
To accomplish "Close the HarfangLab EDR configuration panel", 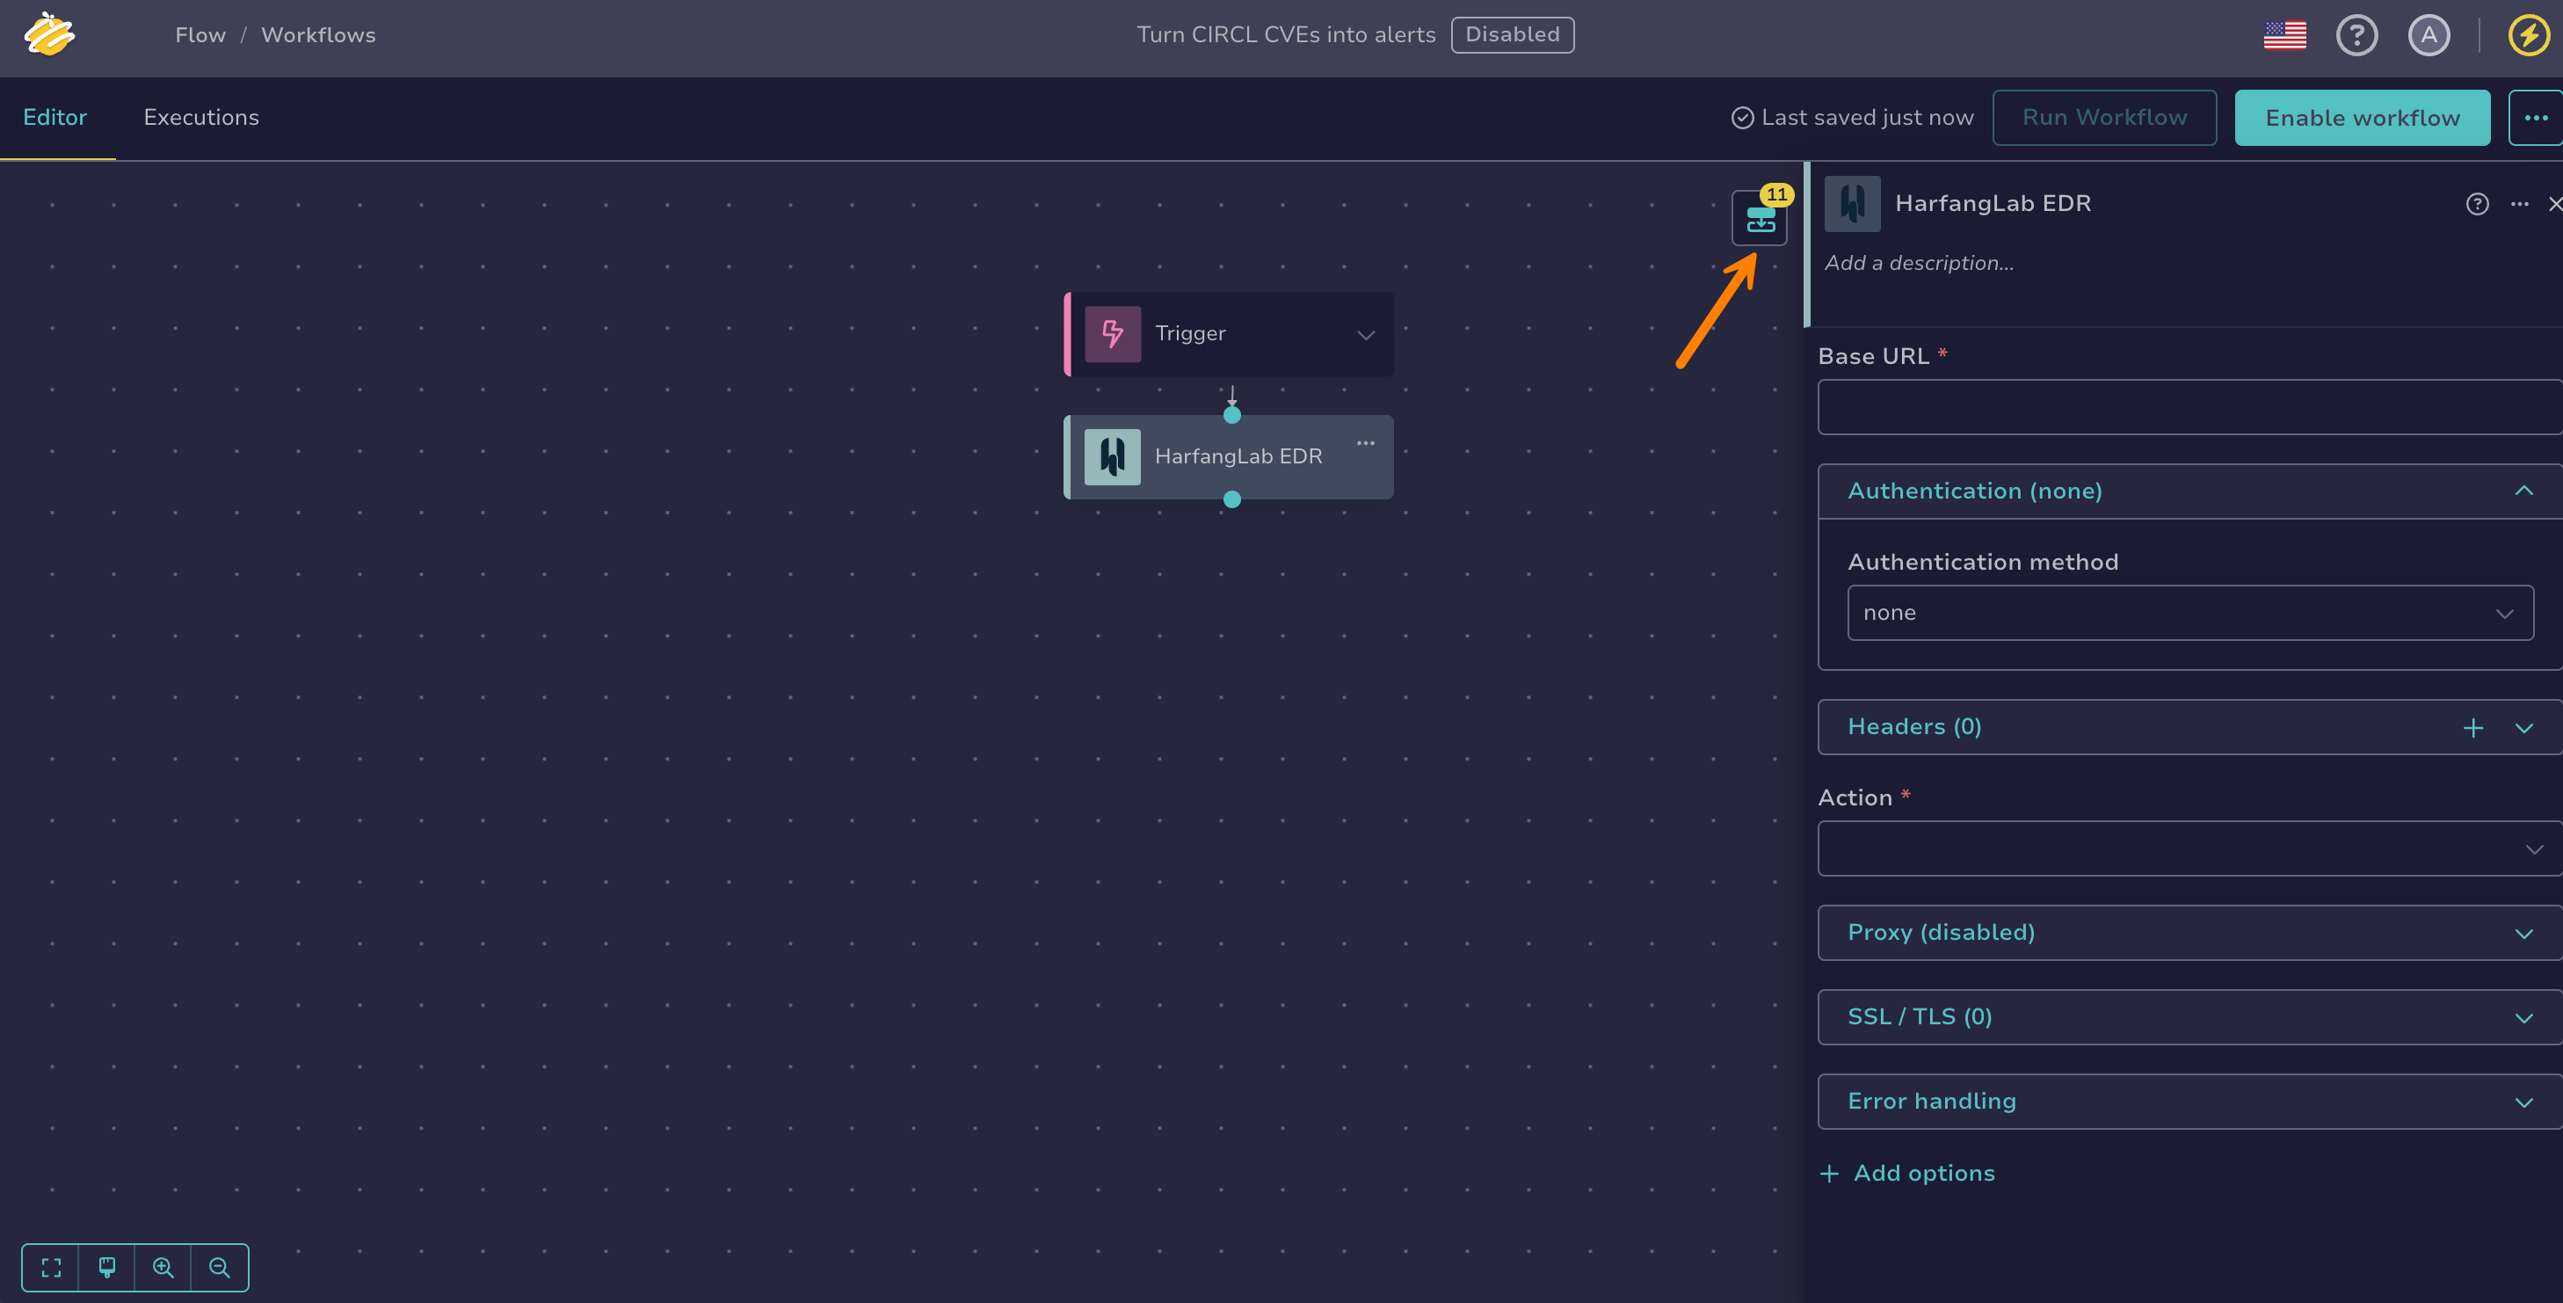I will 2555,204.
